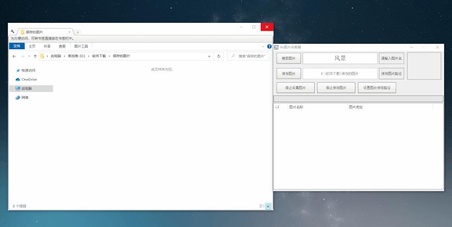The image size is (452, 227).
Task: Switch to the 查看 ribbon tab
Action: click(62, 46)
